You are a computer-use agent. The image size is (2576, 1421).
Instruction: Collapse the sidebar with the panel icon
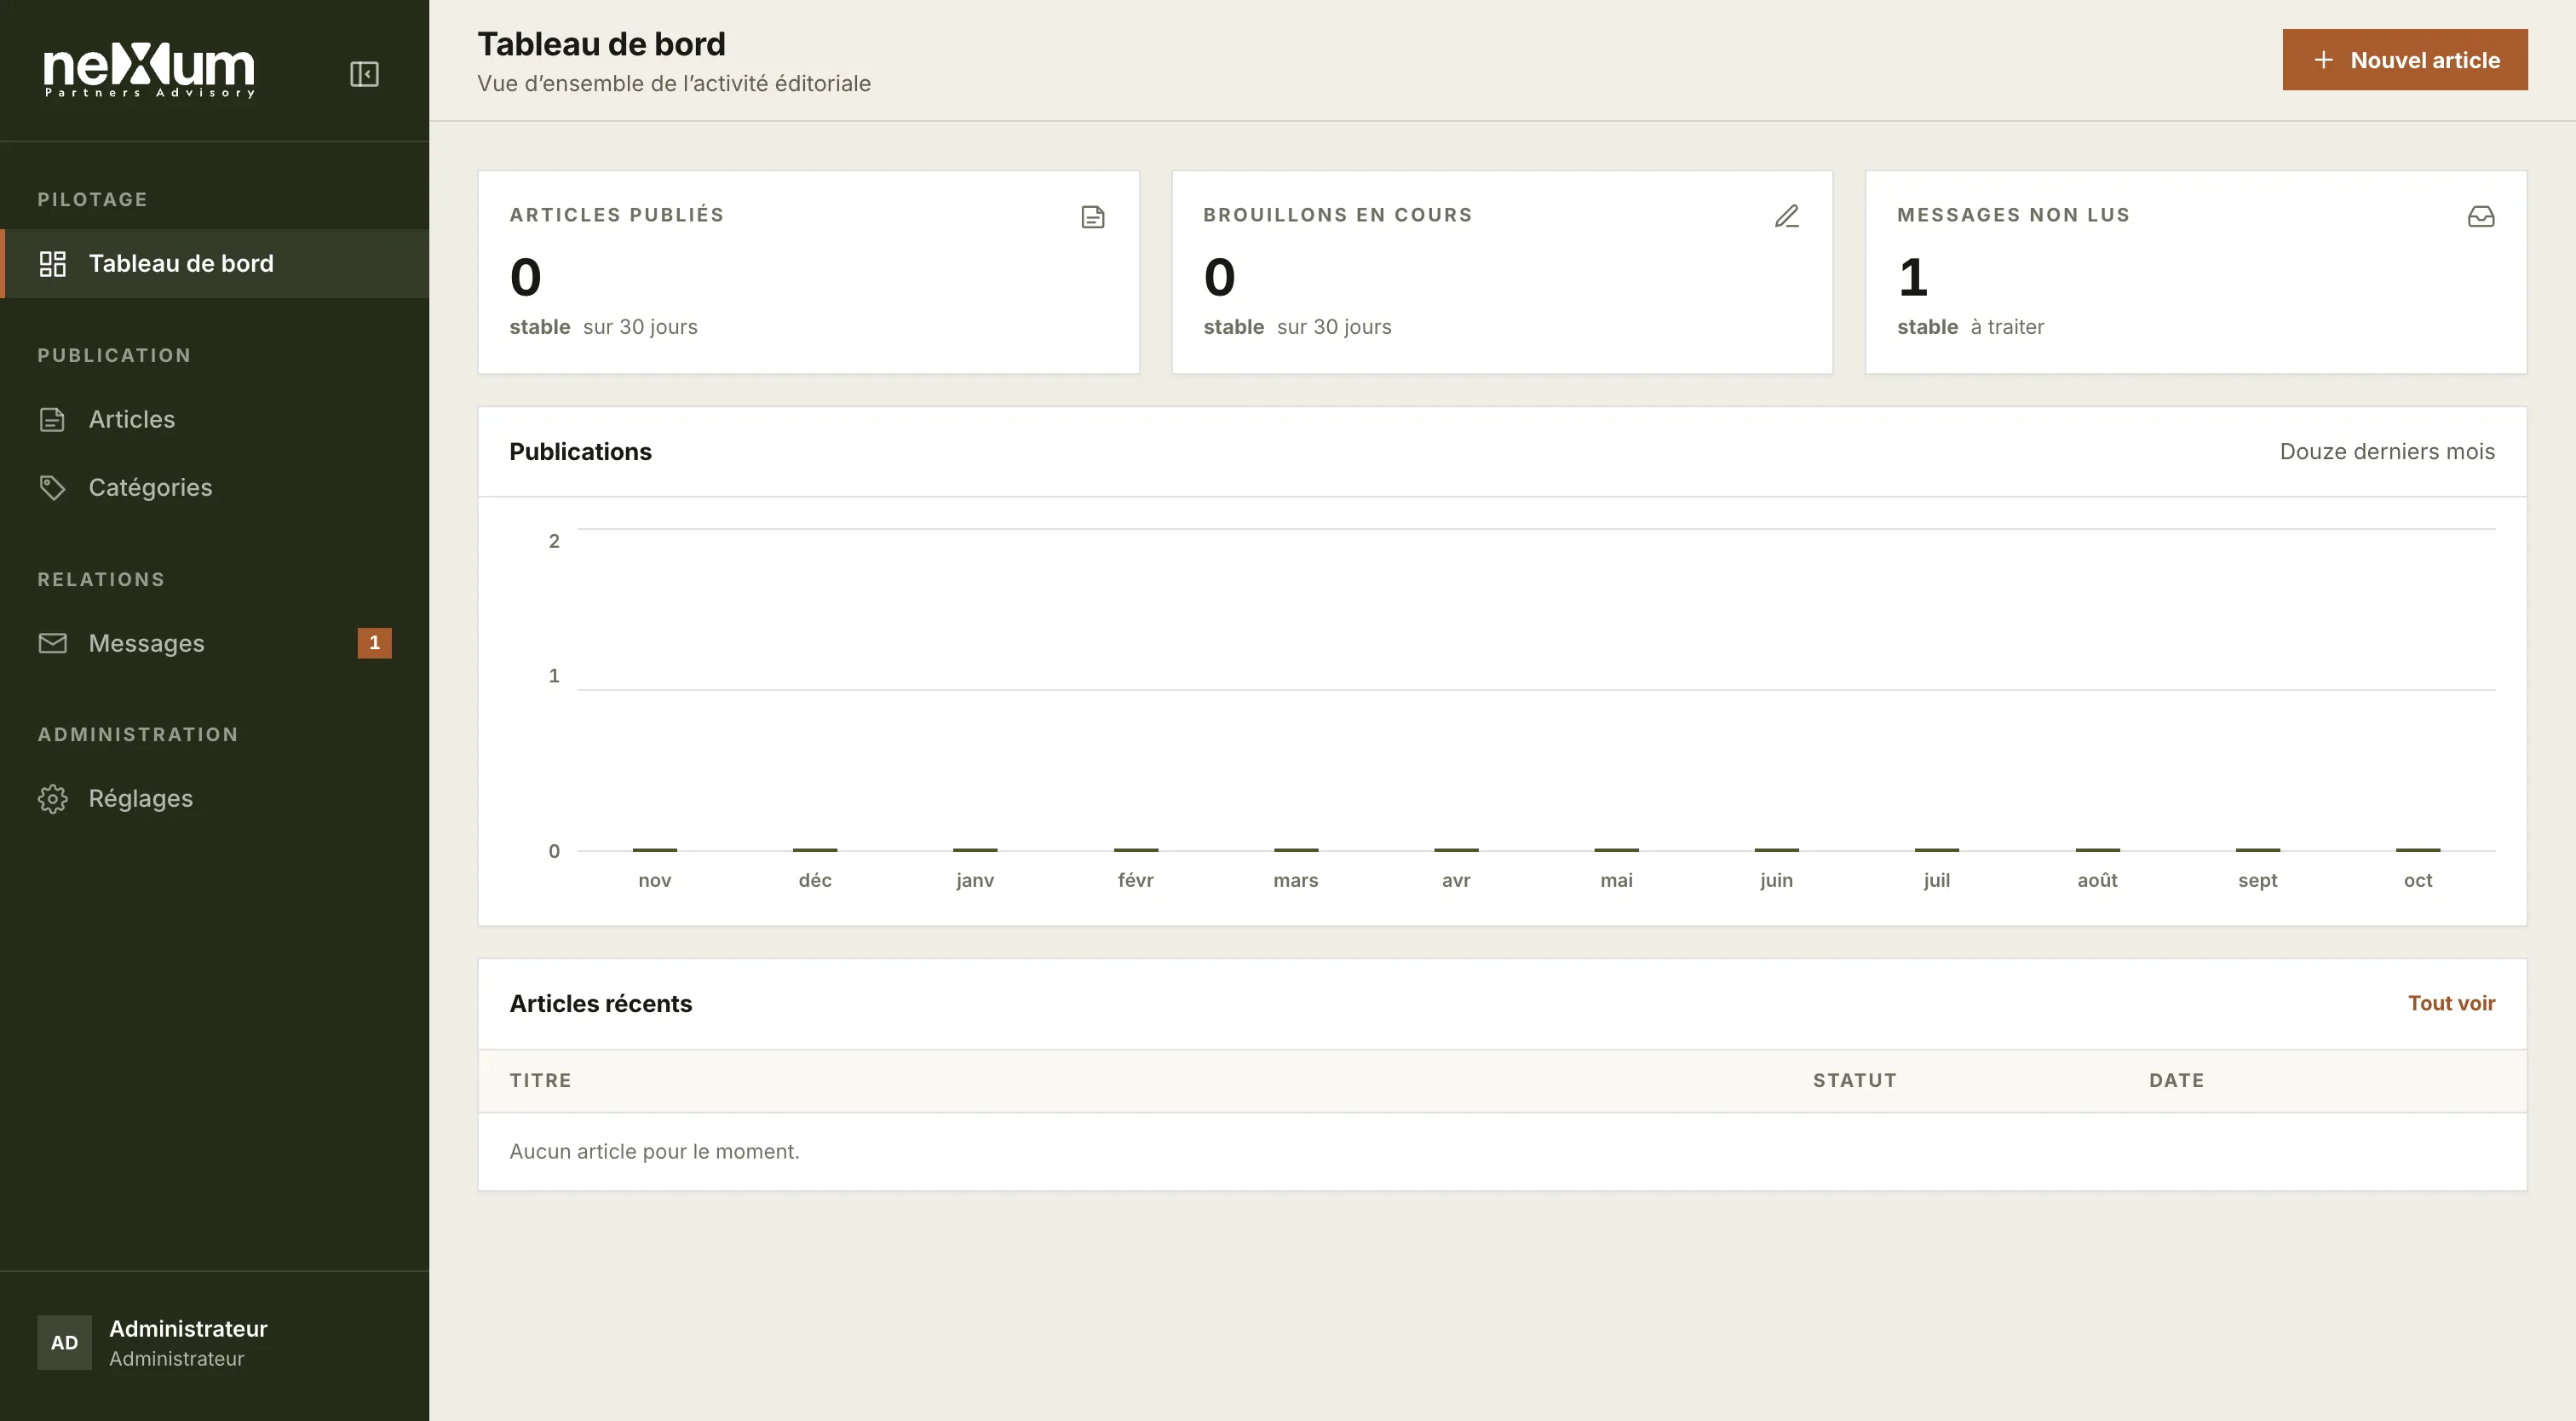pyautogui.click(x=364, y=74)
